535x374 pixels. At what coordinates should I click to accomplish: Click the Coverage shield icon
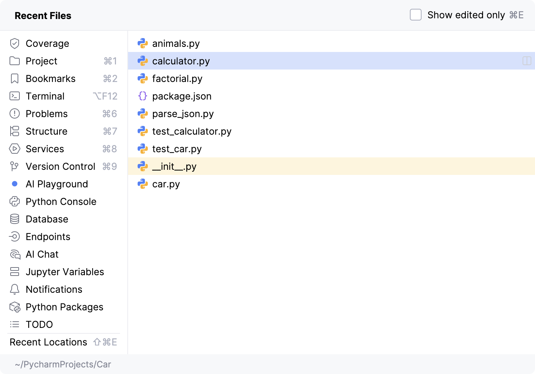click(x=15, y=44)
